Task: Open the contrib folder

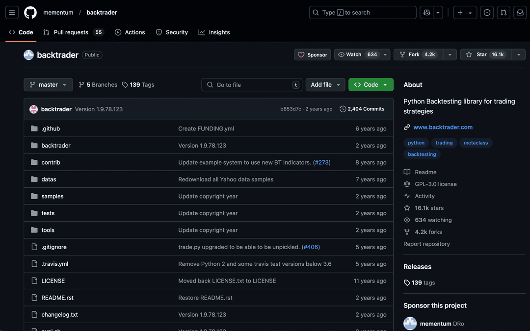Action: [x=51, y=162]
